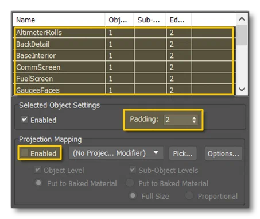This screenshot has width=260, height=219.
Task: Toggle Selected Object Settings Enabled checkbox
Action: (25, 120)
